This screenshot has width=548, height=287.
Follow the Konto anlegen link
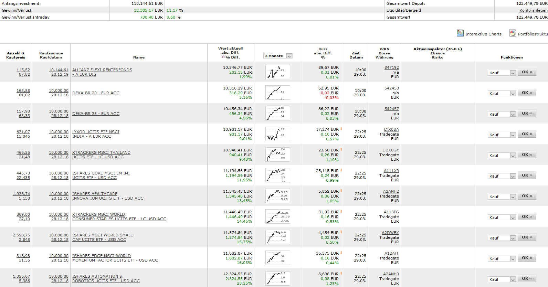tap(533, 10)
